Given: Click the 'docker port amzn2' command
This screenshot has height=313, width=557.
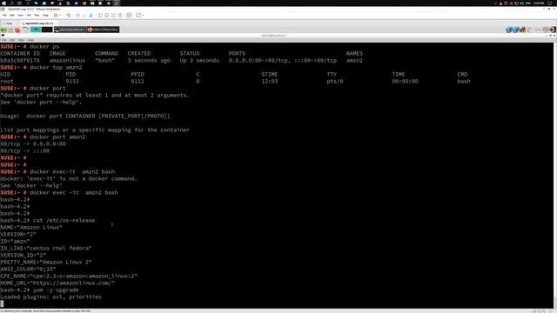Looking at the screenshot, I should (57, 137).
